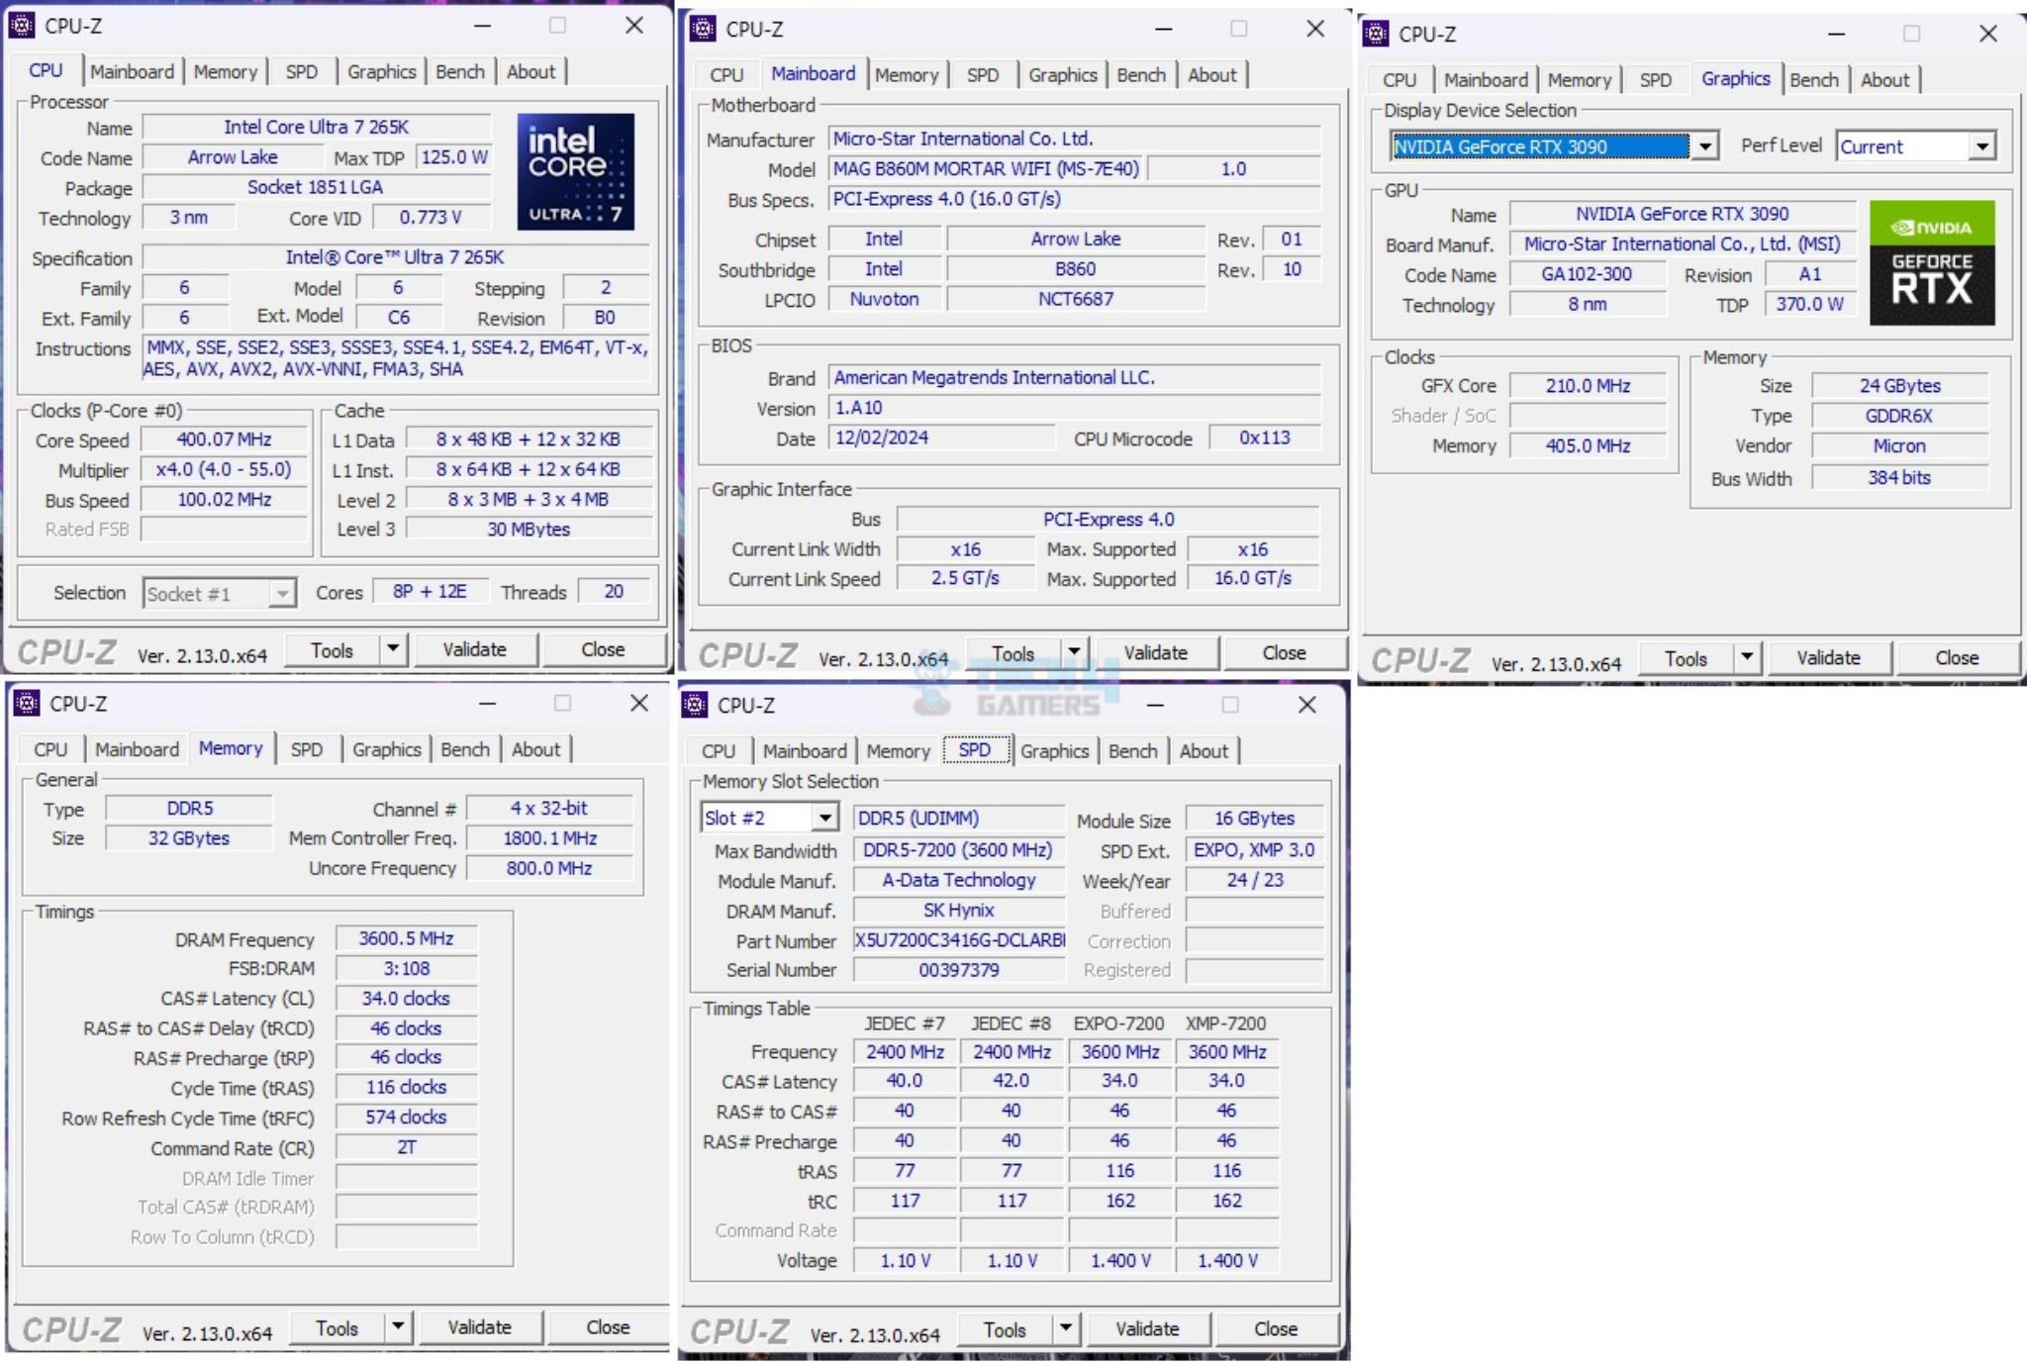Click the Module Manuf. value A-Data Technology

click(959, 880)
